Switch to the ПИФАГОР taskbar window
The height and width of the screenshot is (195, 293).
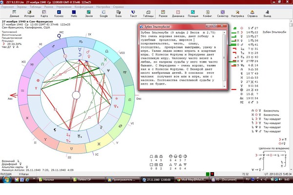88,180
